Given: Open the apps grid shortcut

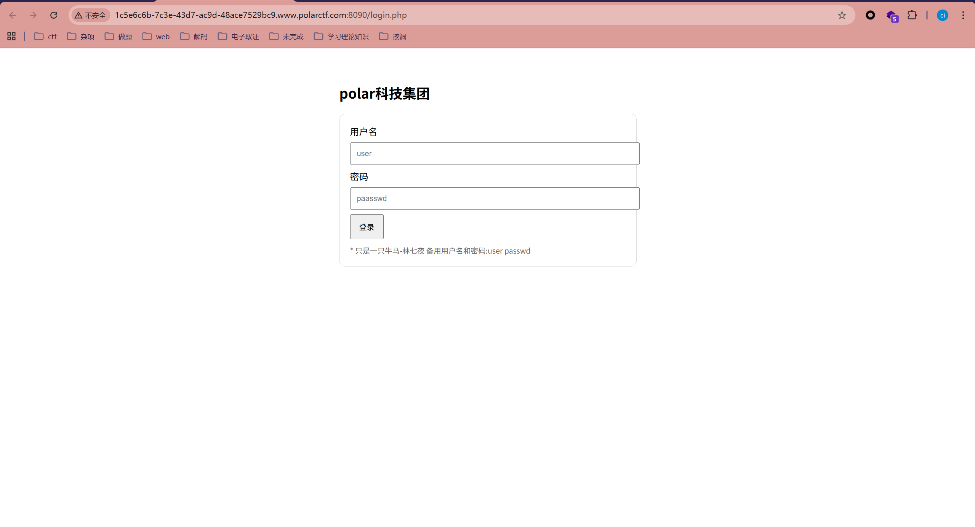Looking at the screenshot, I should (x=11, y=37).
